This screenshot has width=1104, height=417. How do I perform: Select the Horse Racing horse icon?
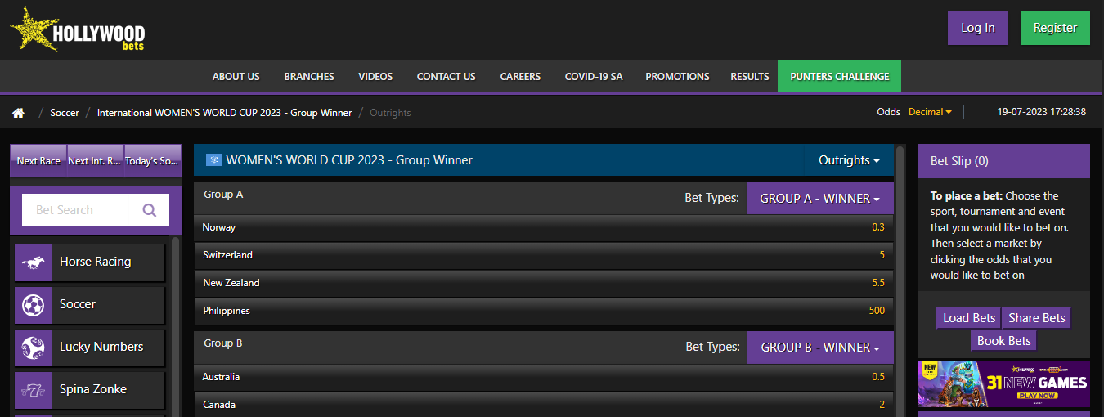(34, 262)
